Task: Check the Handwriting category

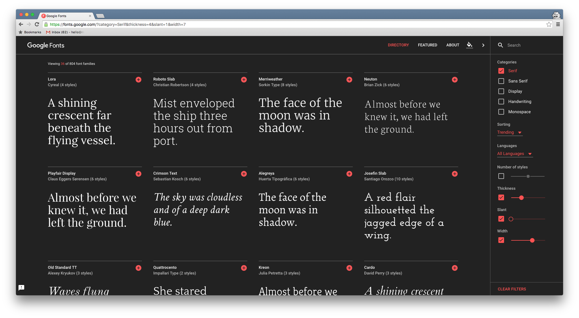Action: (x=501, y=102)
